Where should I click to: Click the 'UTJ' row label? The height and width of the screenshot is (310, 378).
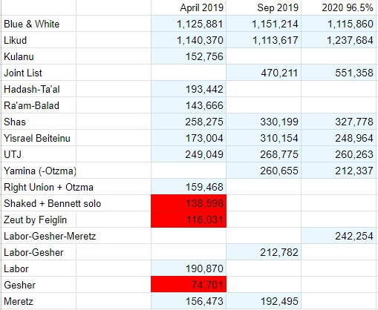13,154
